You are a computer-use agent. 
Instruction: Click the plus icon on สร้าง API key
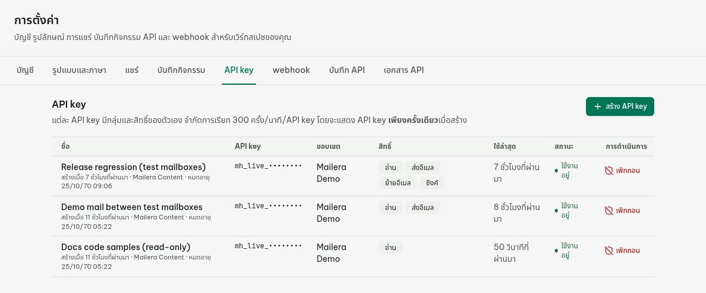[x=598, y=106]
